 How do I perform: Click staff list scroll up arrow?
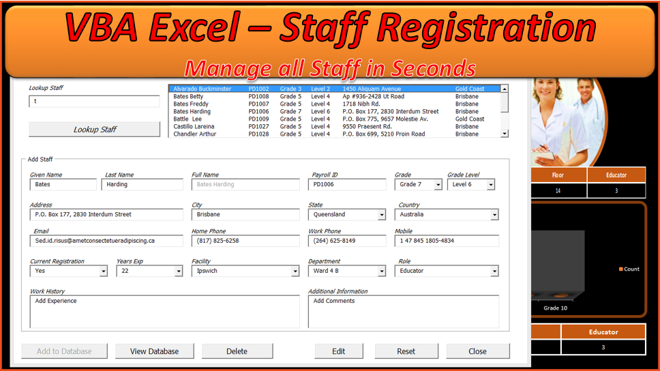(x=505, y=89)
